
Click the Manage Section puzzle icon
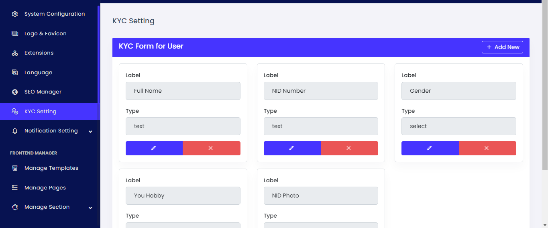(x=15, y=207)
